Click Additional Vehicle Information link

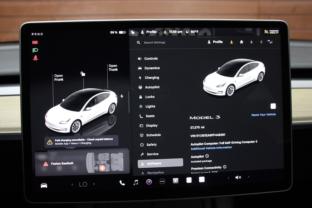click(x=211, y=148)
